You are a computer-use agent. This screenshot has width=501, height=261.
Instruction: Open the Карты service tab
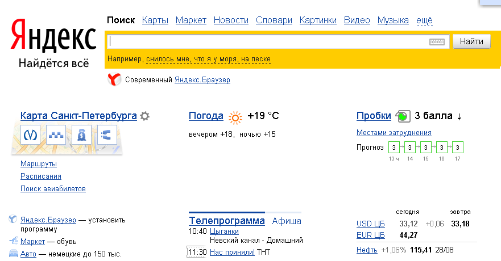(x=155, y=20)
